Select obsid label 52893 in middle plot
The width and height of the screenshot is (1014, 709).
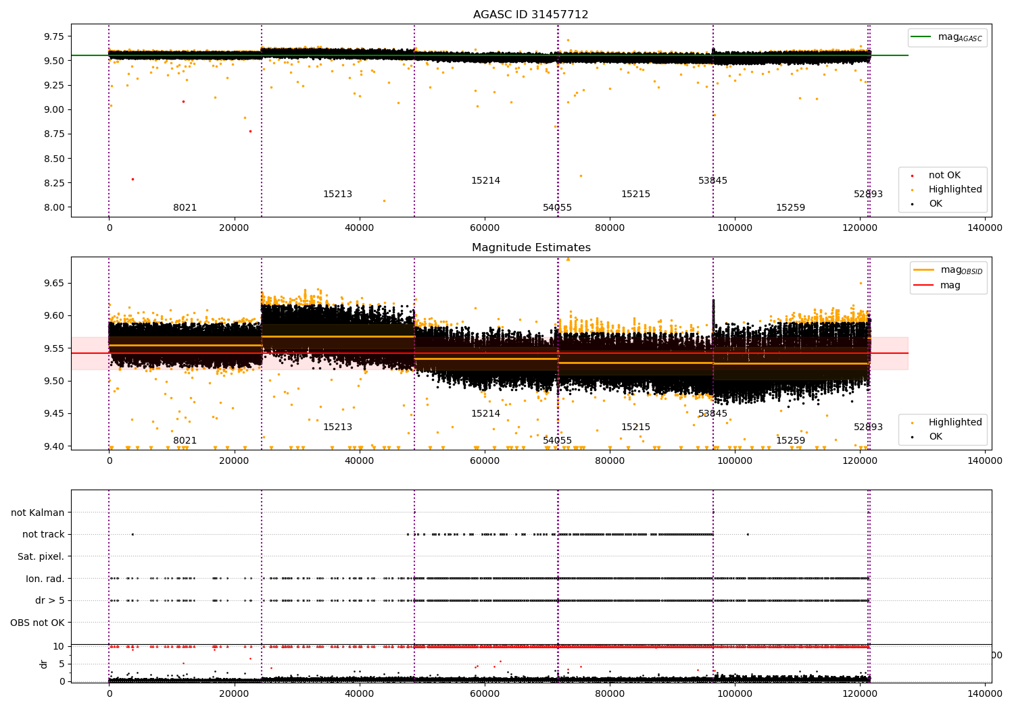click(868, 427)
